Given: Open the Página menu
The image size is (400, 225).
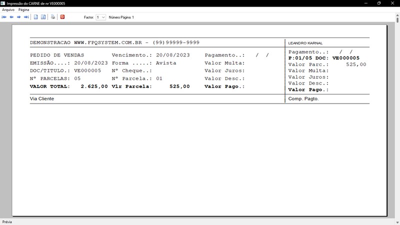Looking at the screenshot, I should (23, 9).
